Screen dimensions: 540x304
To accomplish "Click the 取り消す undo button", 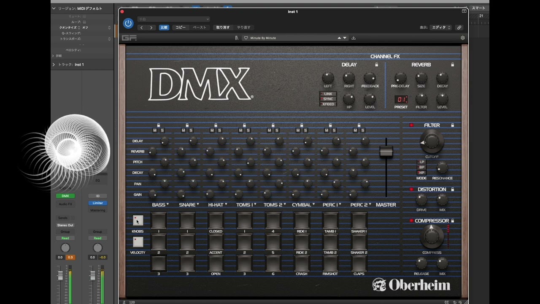I will (223, 27).
